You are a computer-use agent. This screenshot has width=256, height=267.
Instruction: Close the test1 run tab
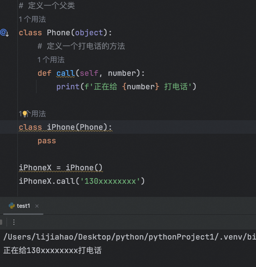click(x=37, y=206)
